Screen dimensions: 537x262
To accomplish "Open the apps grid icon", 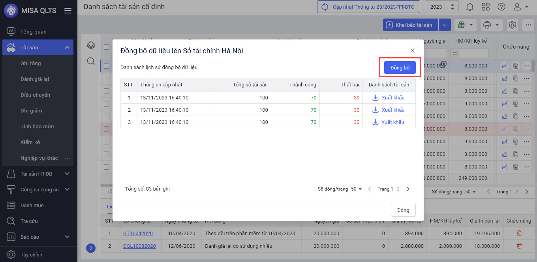I will (486, 7).
